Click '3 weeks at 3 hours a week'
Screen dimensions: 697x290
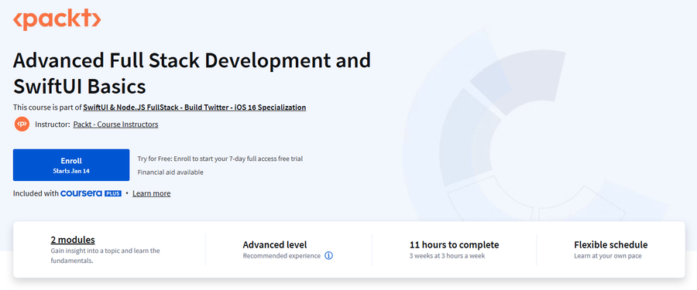coord(447,256)
